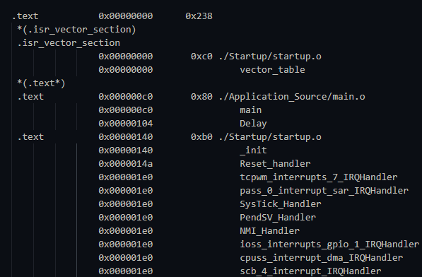Click the main symbol name
Image resolution: width=422 pixels, height=277 pixels.
250,110
